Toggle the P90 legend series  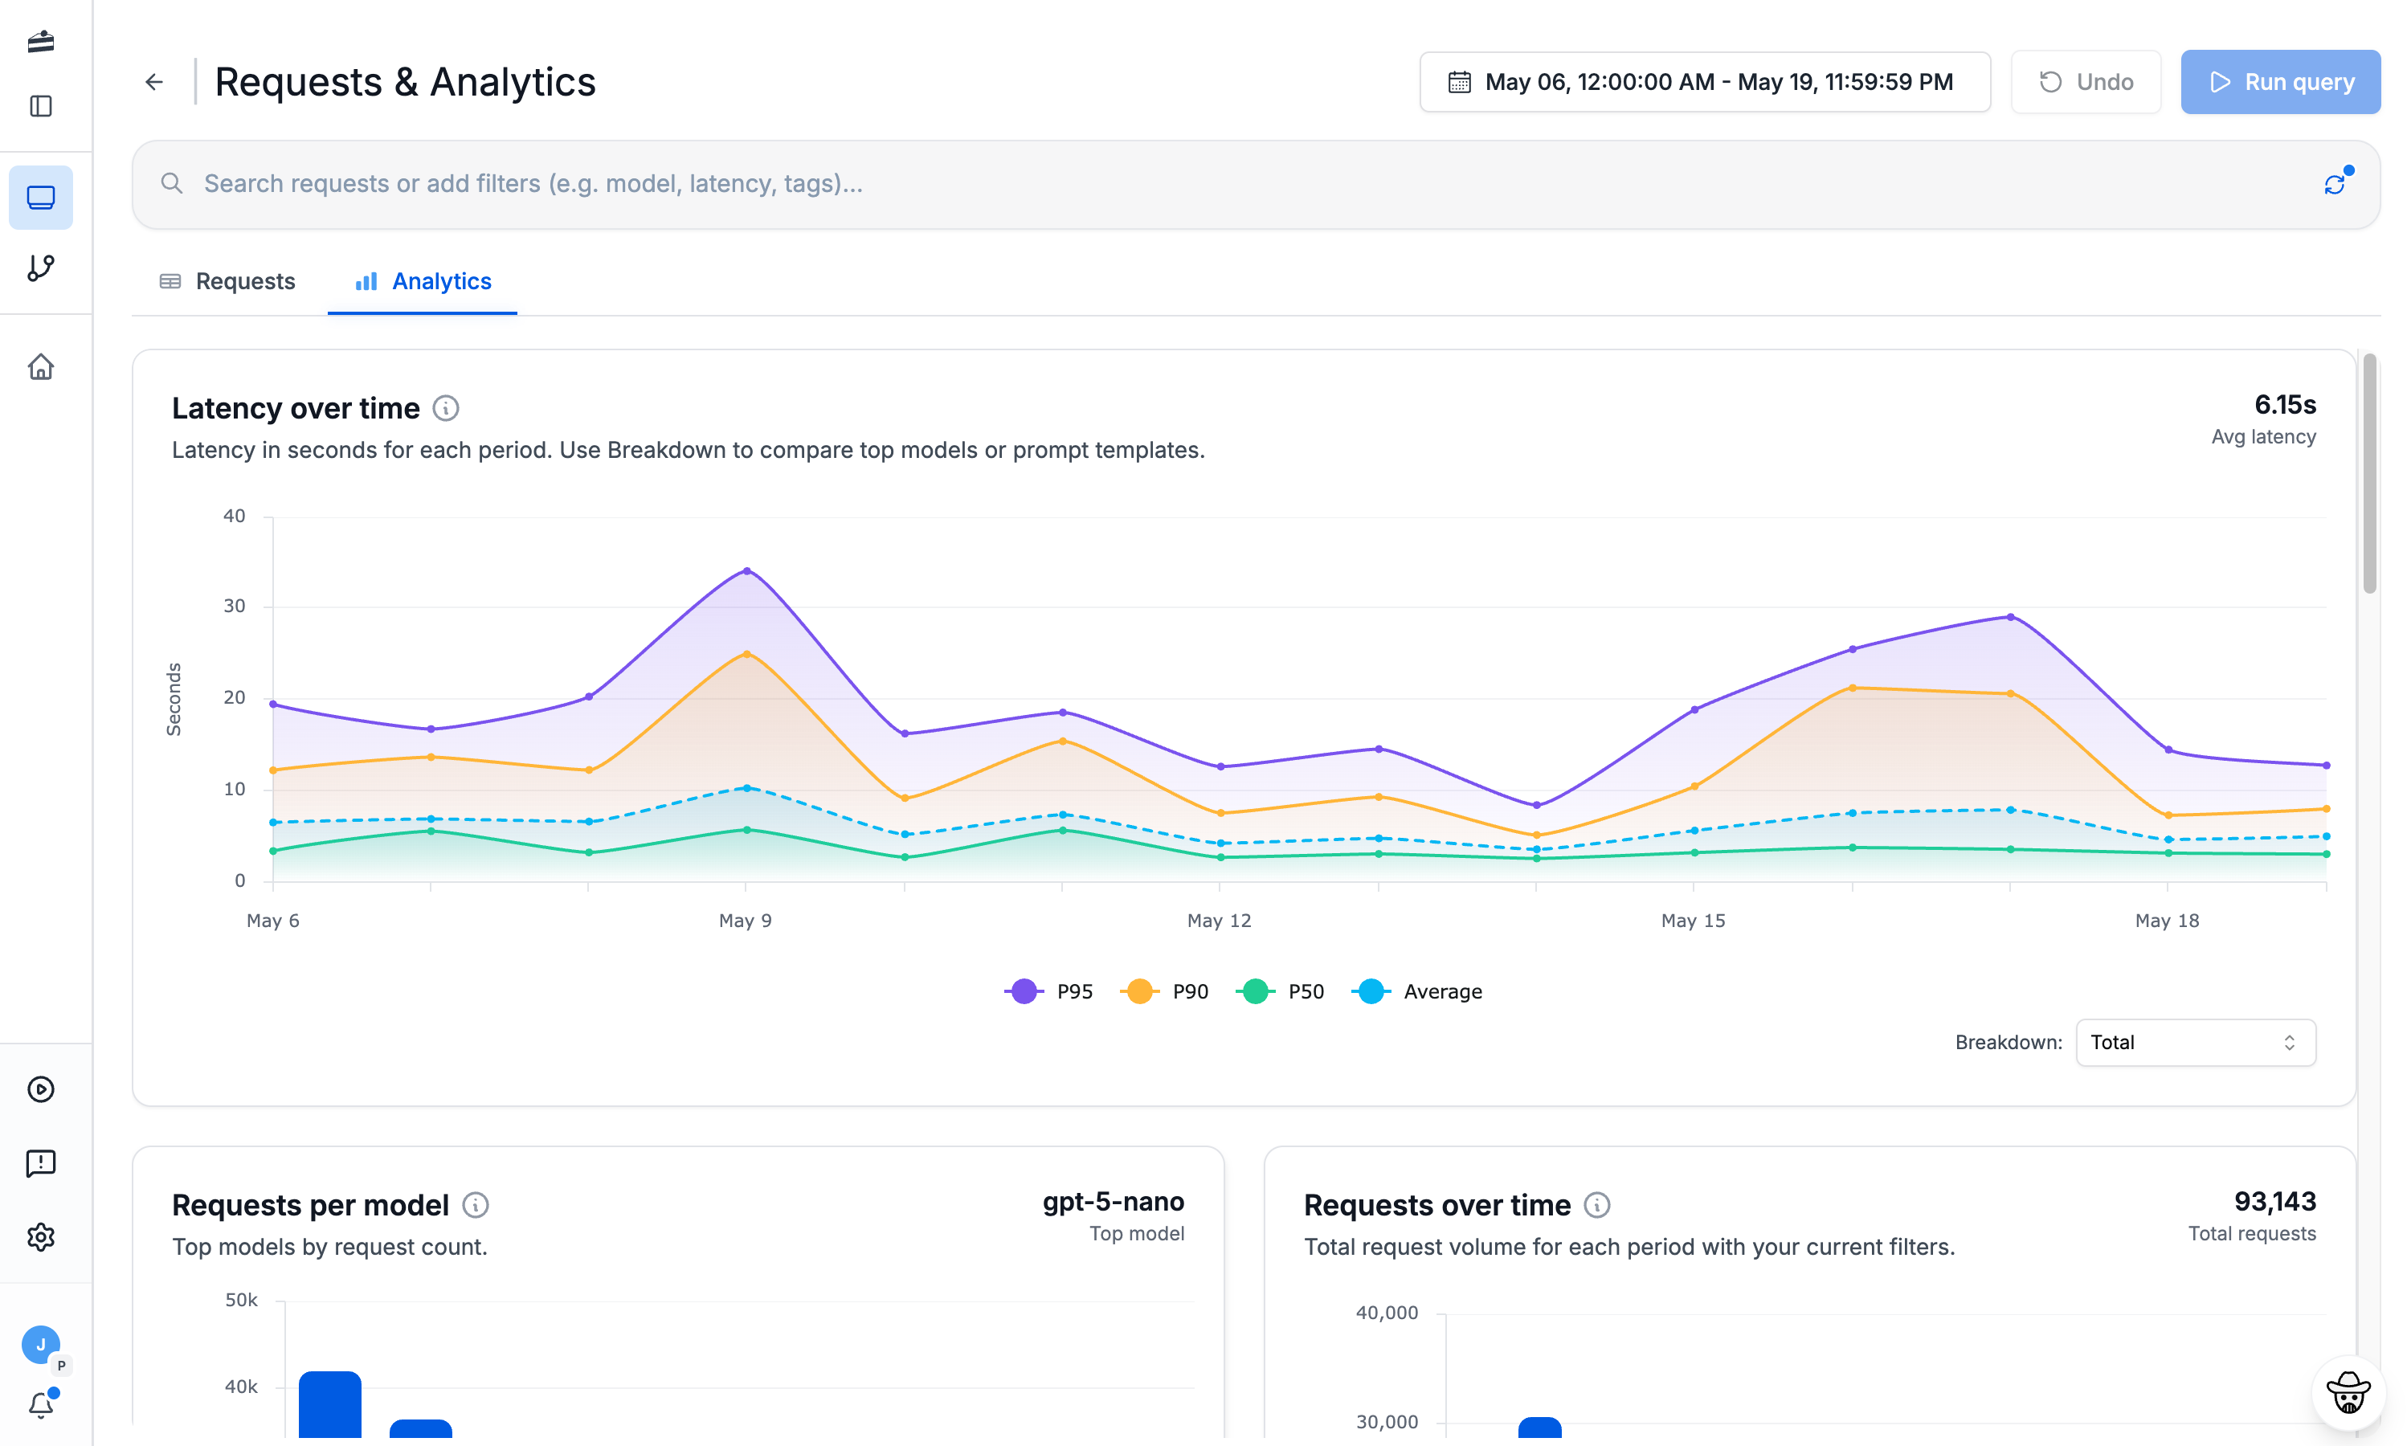click(x=1164, y=991)
